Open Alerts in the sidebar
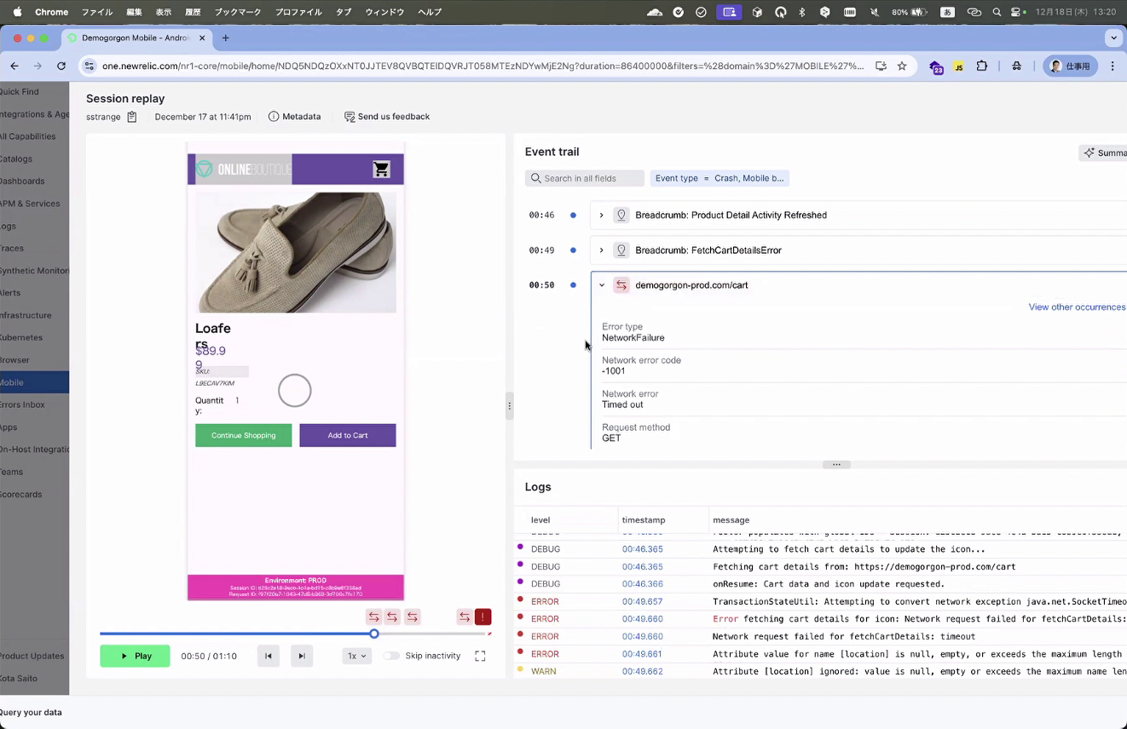The height and width of the screenshot is (729, 1127). pyautogui.click(x=10, y=293)
